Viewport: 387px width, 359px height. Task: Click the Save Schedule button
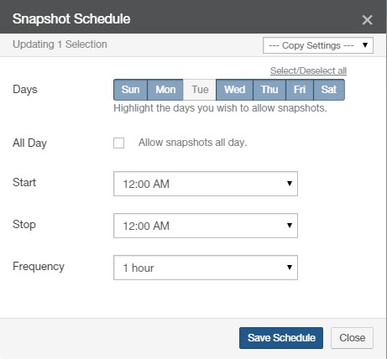[x=281, y=338]
